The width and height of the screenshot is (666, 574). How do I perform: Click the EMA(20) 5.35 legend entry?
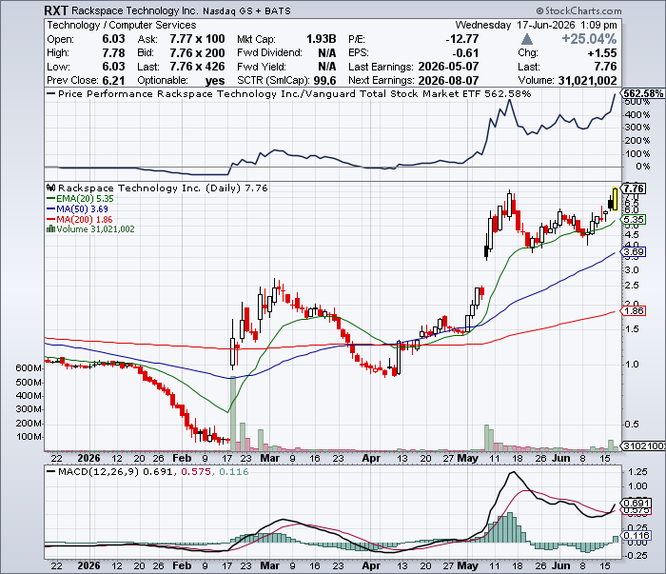click(80, 198)
